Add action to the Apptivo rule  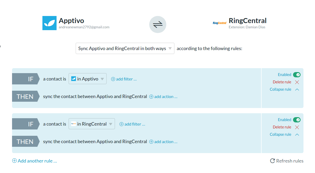(x=163, y=96)
